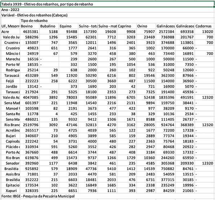The height and width of the screenshot is (200, 215).
Task: Select the 'Brasiléia' microregion value 925892
Action: coord(30,169)
